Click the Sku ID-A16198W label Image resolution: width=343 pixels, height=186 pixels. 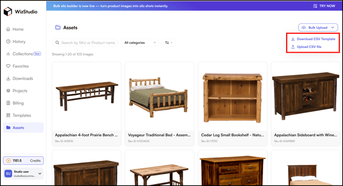(284, 141)
